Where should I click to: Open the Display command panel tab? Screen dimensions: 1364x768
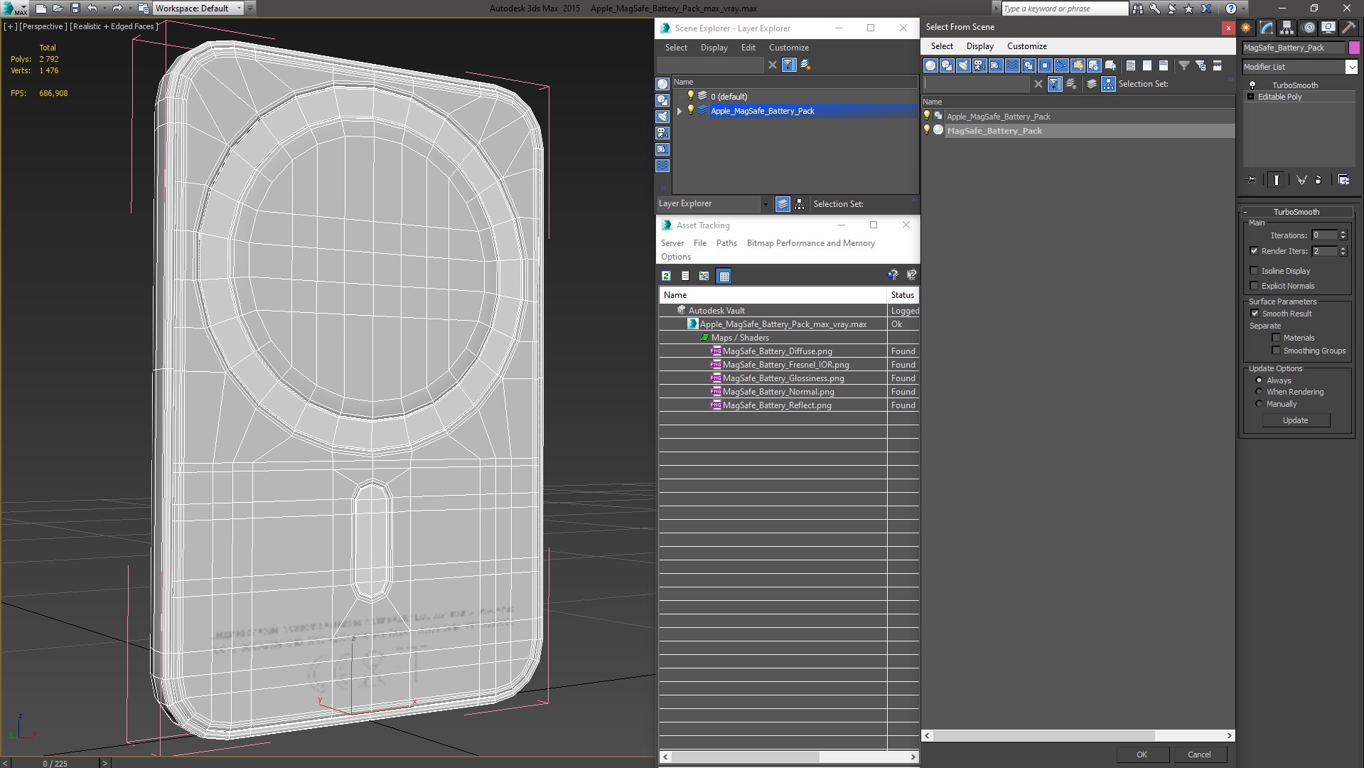(x=1328, y=28)
